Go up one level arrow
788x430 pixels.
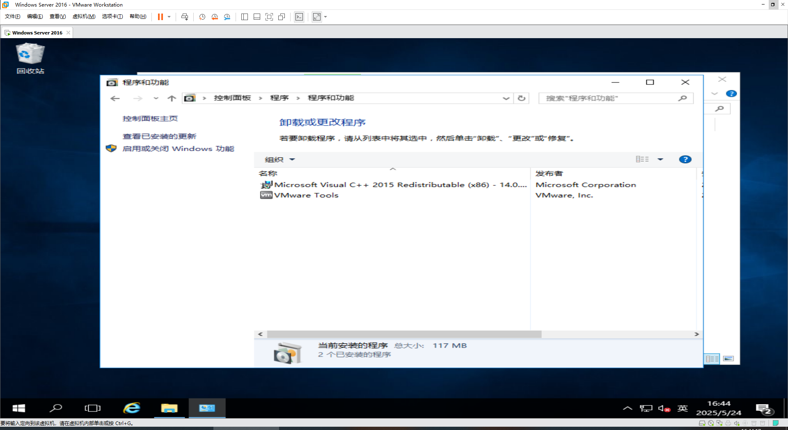pos(172,98)
